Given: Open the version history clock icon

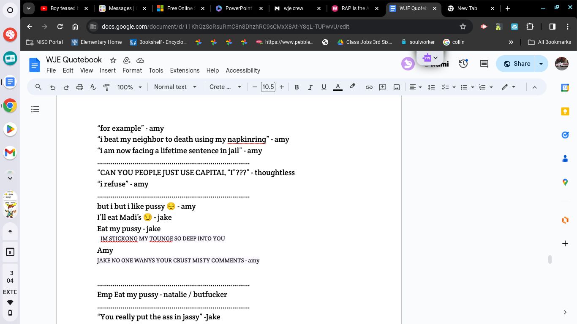Looking at the screenshot, I should pyautogui.click(x=463, y=64).
